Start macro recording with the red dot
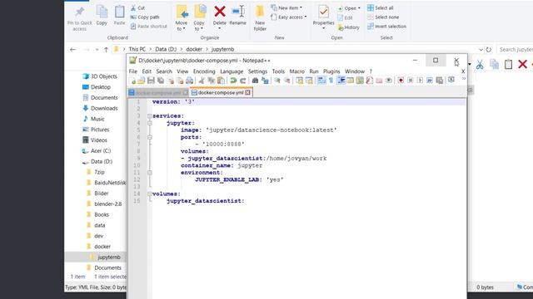 pyautogui.click(x=401, y=81)
